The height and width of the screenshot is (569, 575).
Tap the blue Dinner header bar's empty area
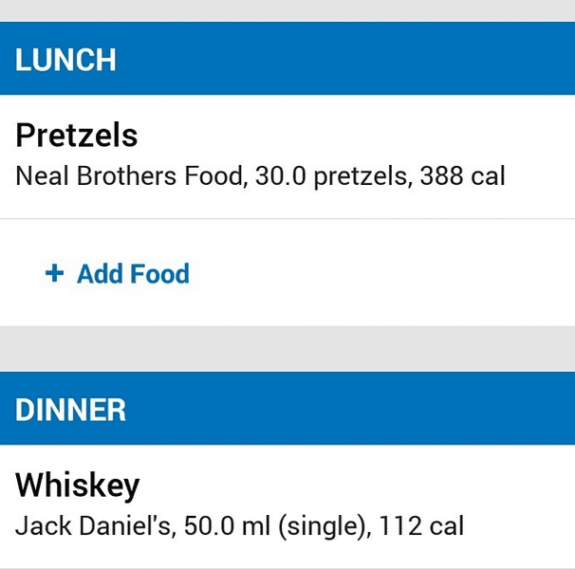point(380,409)
